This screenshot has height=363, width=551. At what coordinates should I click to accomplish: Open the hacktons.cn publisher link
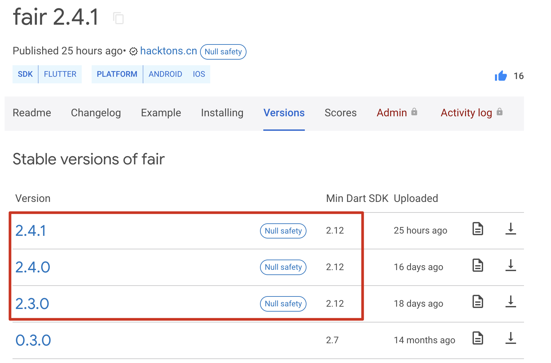(x=168, y=51)
